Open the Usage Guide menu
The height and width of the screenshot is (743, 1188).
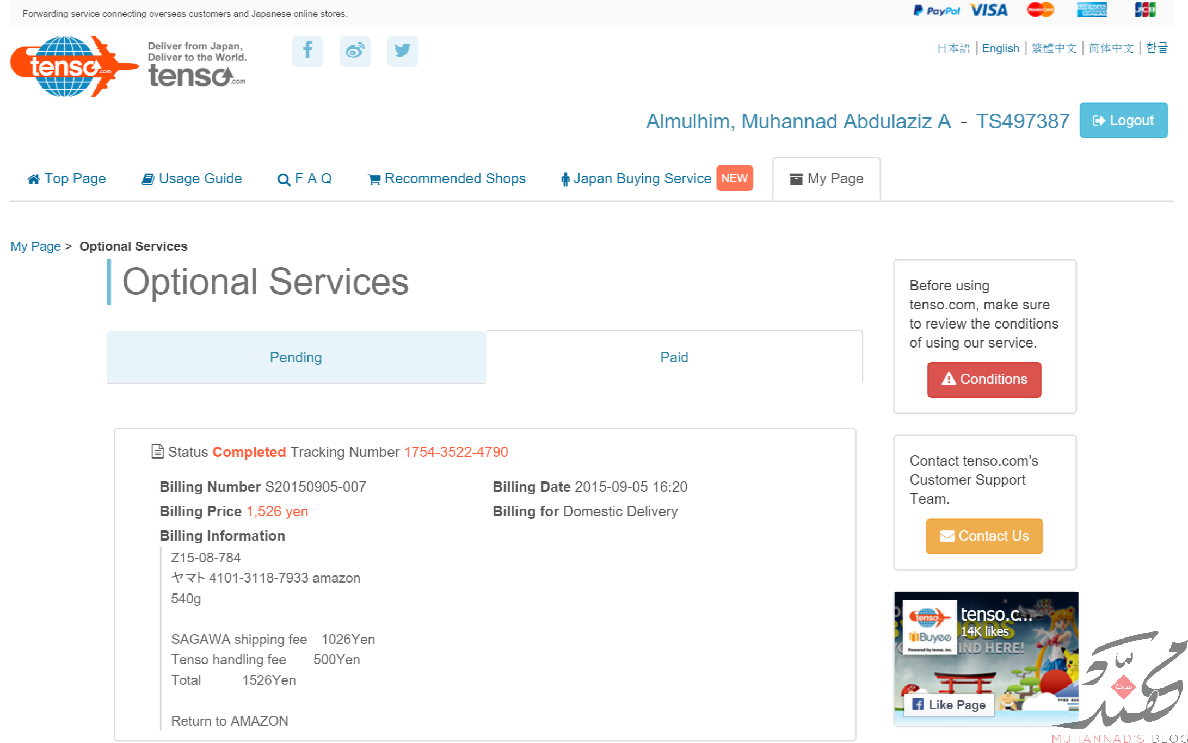click(x=192, y=179)
